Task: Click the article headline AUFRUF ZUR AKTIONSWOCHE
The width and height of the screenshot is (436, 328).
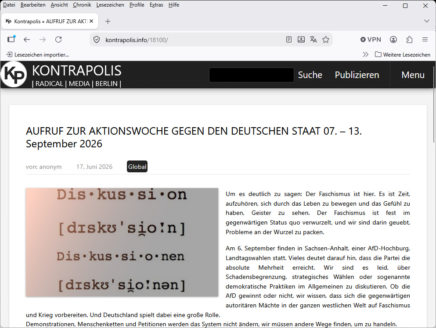Action: coord(194,137)
